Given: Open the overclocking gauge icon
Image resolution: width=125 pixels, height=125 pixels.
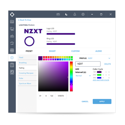Looking at the screenshot, I should coord(12,43).
